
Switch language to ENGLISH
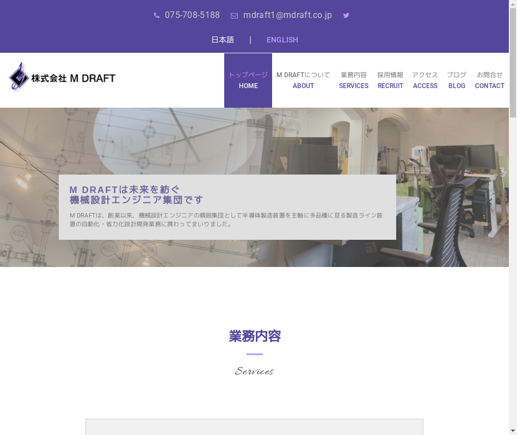coord(282,40)
